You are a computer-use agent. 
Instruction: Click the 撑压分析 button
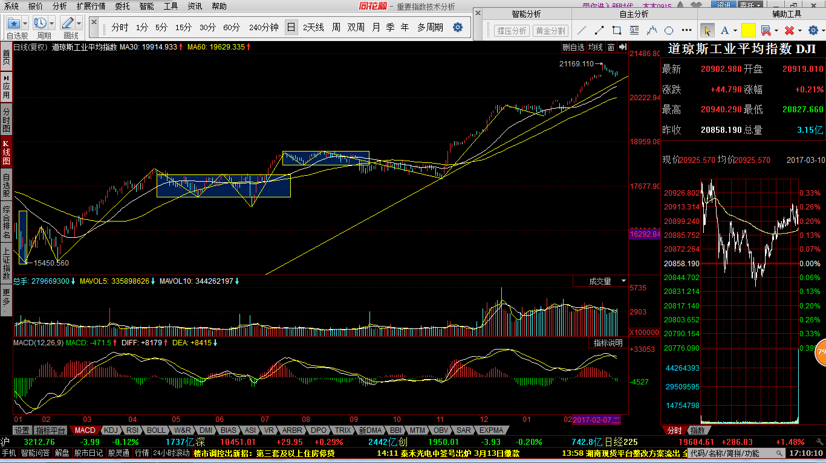512,30
